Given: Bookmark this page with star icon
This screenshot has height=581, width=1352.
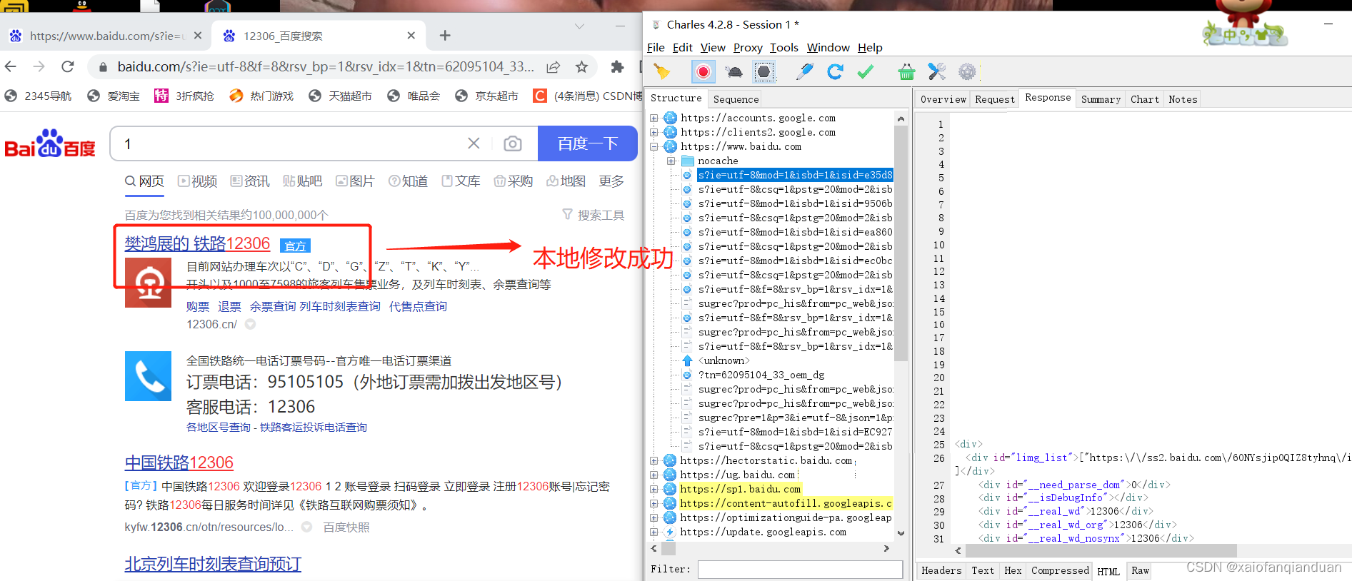Looking at the screenshot, I should (x=581, y=66).
